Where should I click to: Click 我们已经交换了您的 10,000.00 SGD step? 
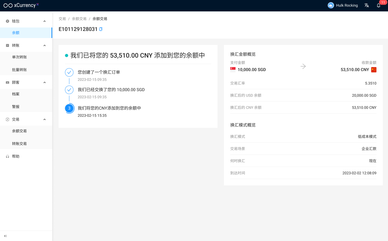(x=111, y=90)
